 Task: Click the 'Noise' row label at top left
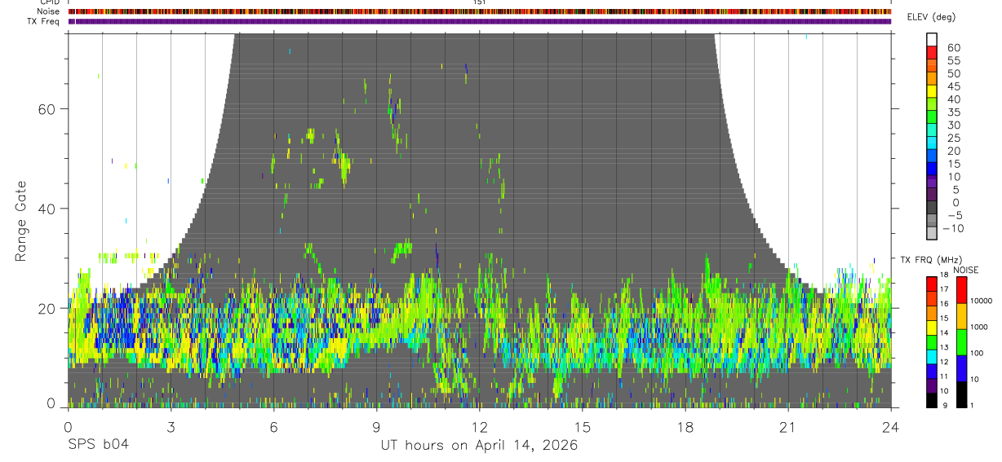point(49,11)
